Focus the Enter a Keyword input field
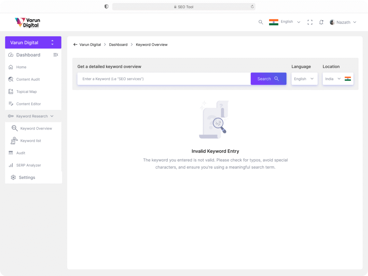This screenshot has width=368, height=276. 164,79
